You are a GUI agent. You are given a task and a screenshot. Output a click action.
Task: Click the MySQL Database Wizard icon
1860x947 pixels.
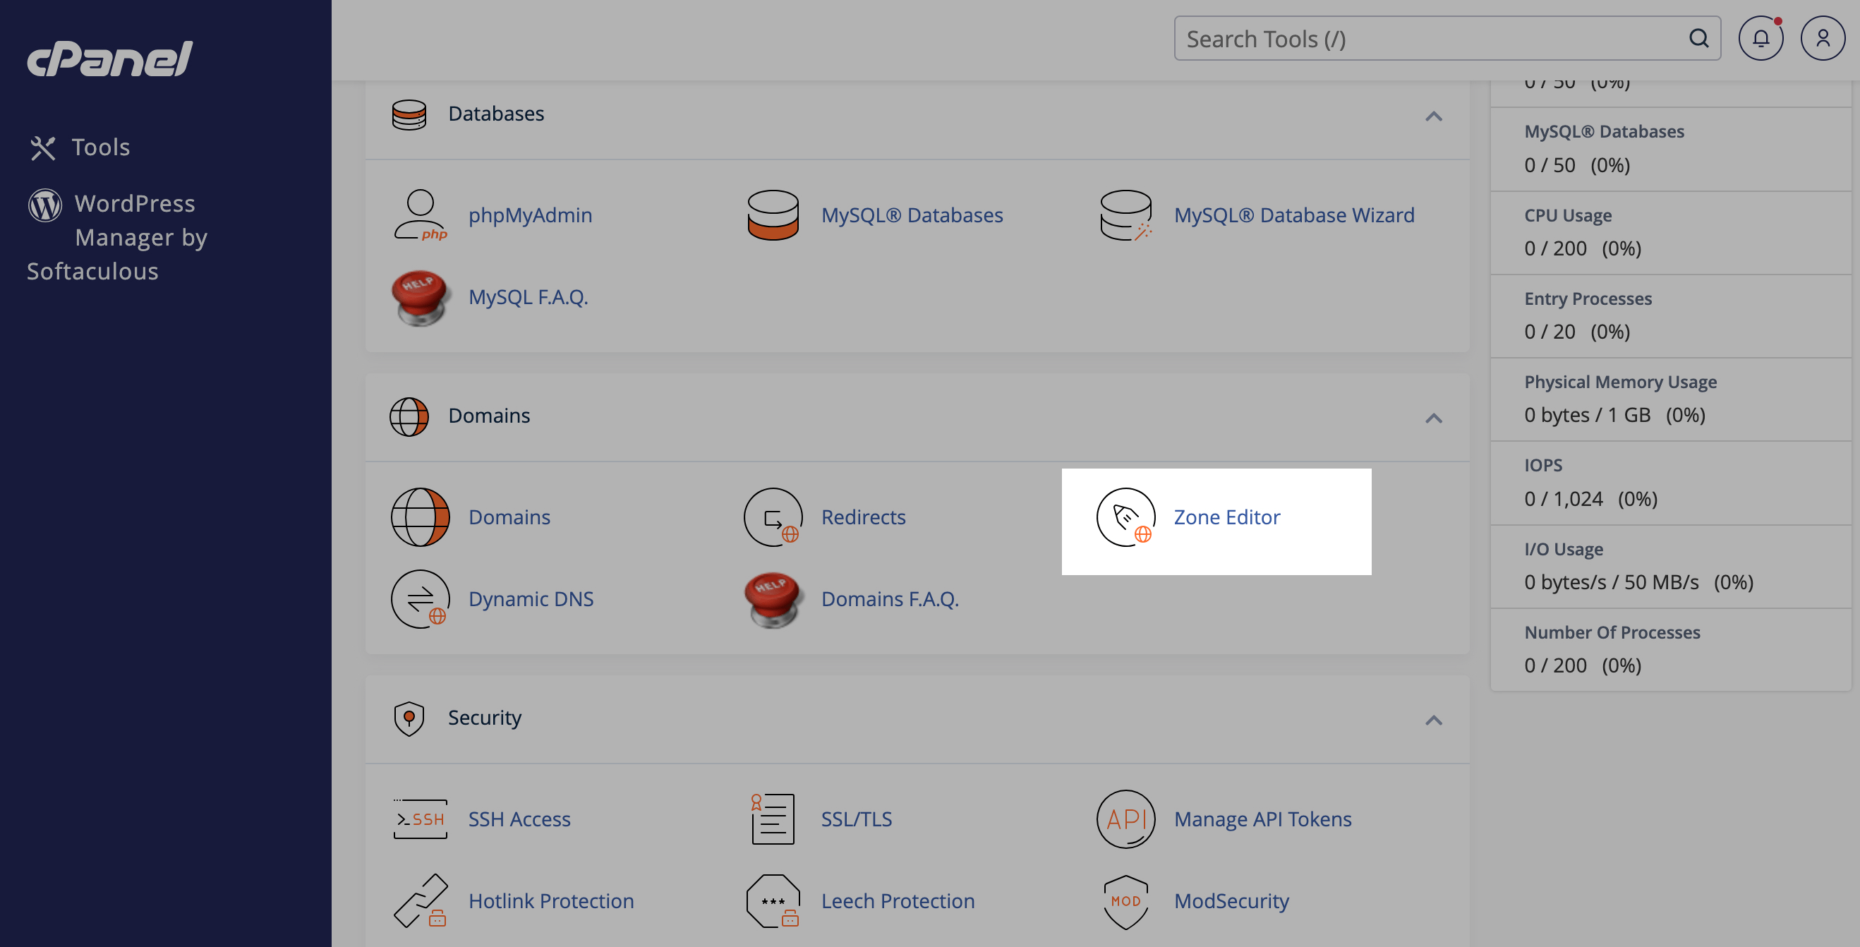coord(1125,215)
